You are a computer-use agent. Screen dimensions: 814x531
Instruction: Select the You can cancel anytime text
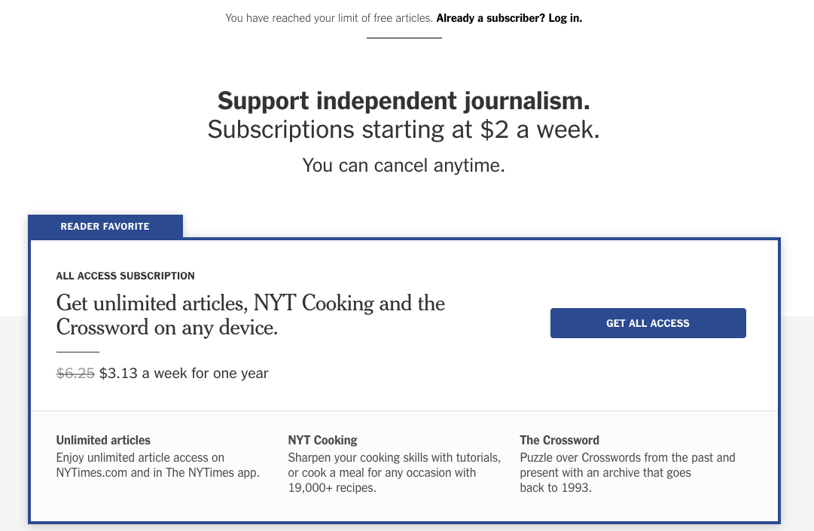point(404,165)
